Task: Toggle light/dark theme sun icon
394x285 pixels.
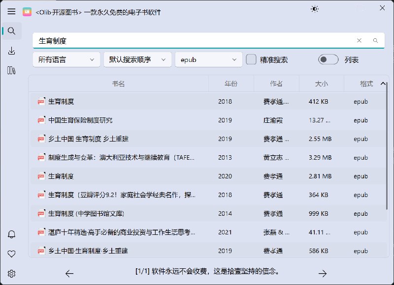Action: click(315, 8)
